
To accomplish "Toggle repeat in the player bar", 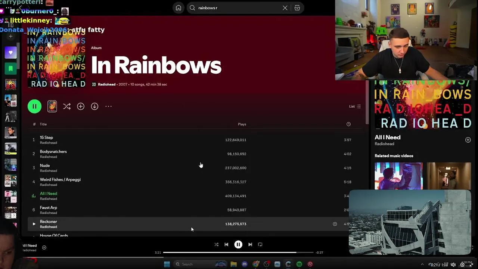I will [260, 244].
